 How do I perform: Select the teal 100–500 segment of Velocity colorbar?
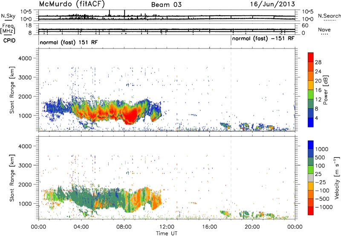point(311,161)
